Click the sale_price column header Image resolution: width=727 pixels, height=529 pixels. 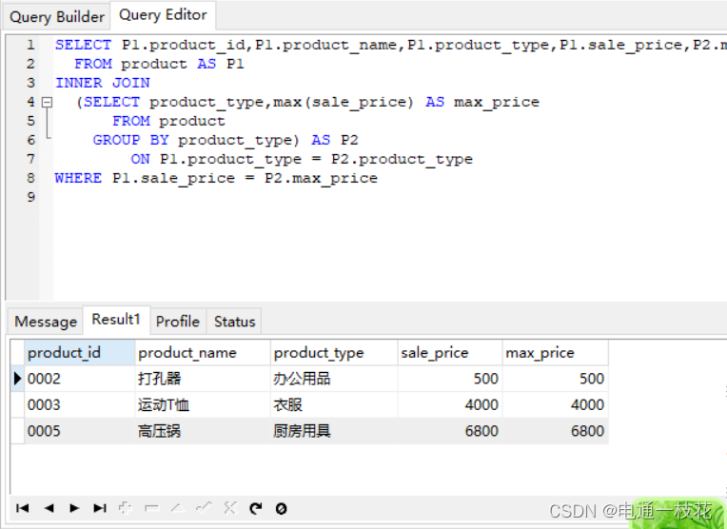(450, 353)
